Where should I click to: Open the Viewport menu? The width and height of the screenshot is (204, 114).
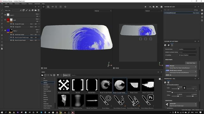(24, 4)
